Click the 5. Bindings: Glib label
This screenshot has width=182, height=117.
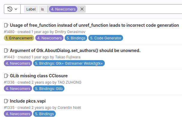(x=49, y=89)
